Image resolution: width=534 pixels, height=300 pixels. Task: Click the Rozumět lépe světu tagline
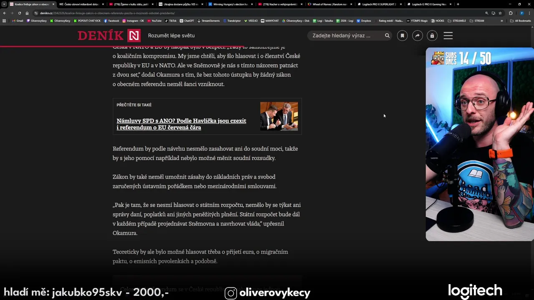click(171, 35)
